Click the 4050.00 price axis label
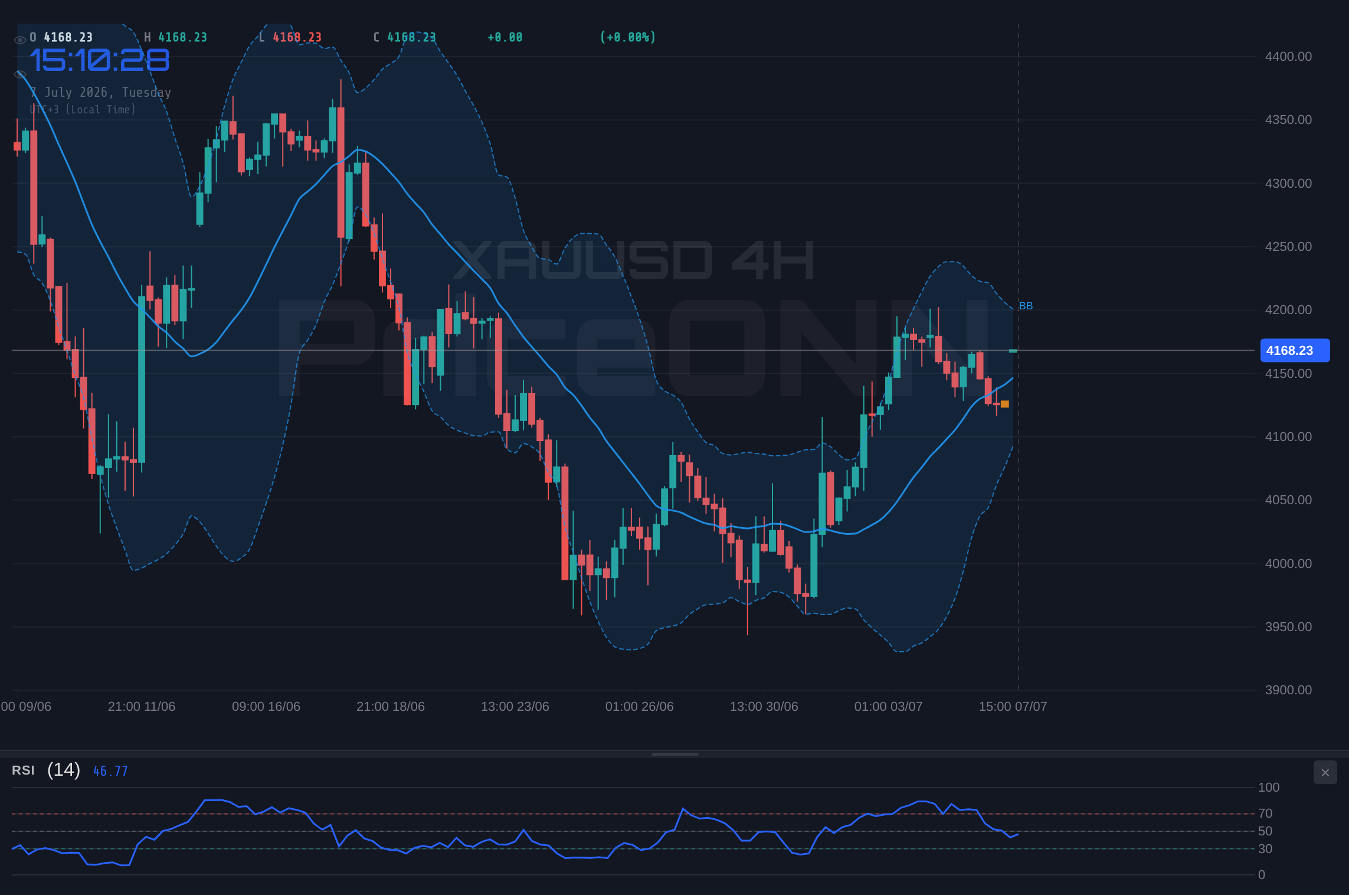This screenshot has width=1349, height=895. [1288, 500]
